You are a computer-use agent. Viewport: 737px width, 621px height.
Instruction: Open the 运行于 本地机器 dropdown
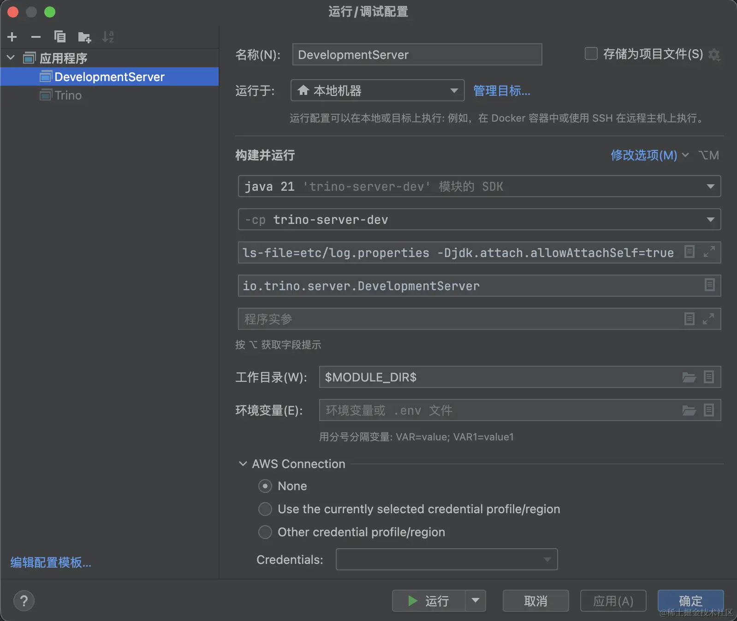pos(377,90)
